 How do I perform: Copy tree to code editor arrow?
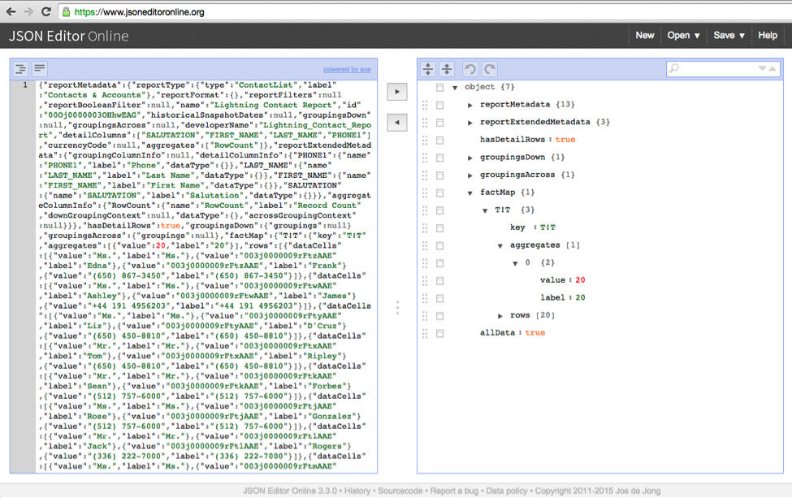397,122
